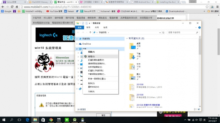The image size is (220, 123).
Task: Open the Store app on the taskbar
Action: (43, 120)
